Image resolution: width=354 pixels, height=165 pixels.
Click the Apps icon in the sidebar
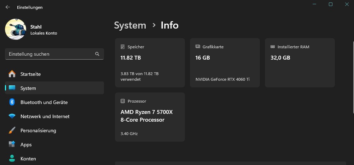point(12,145)
